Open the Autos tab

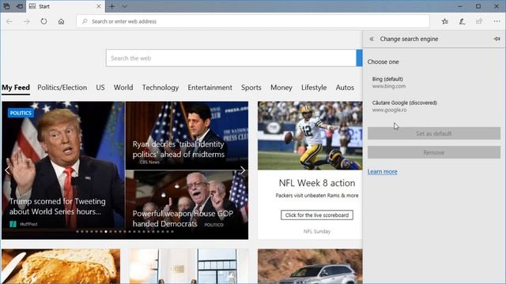345,88
